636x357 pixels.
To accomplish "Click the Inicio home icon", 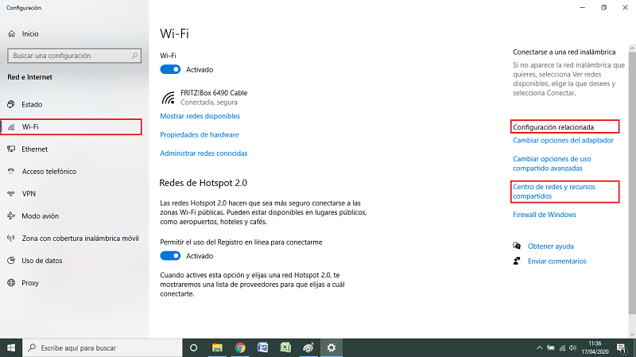I will 12,34.
